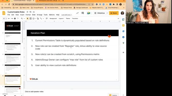Open the 'Last edit was' history link
This screenshot has height=96, width=172.
pos(67,15)
